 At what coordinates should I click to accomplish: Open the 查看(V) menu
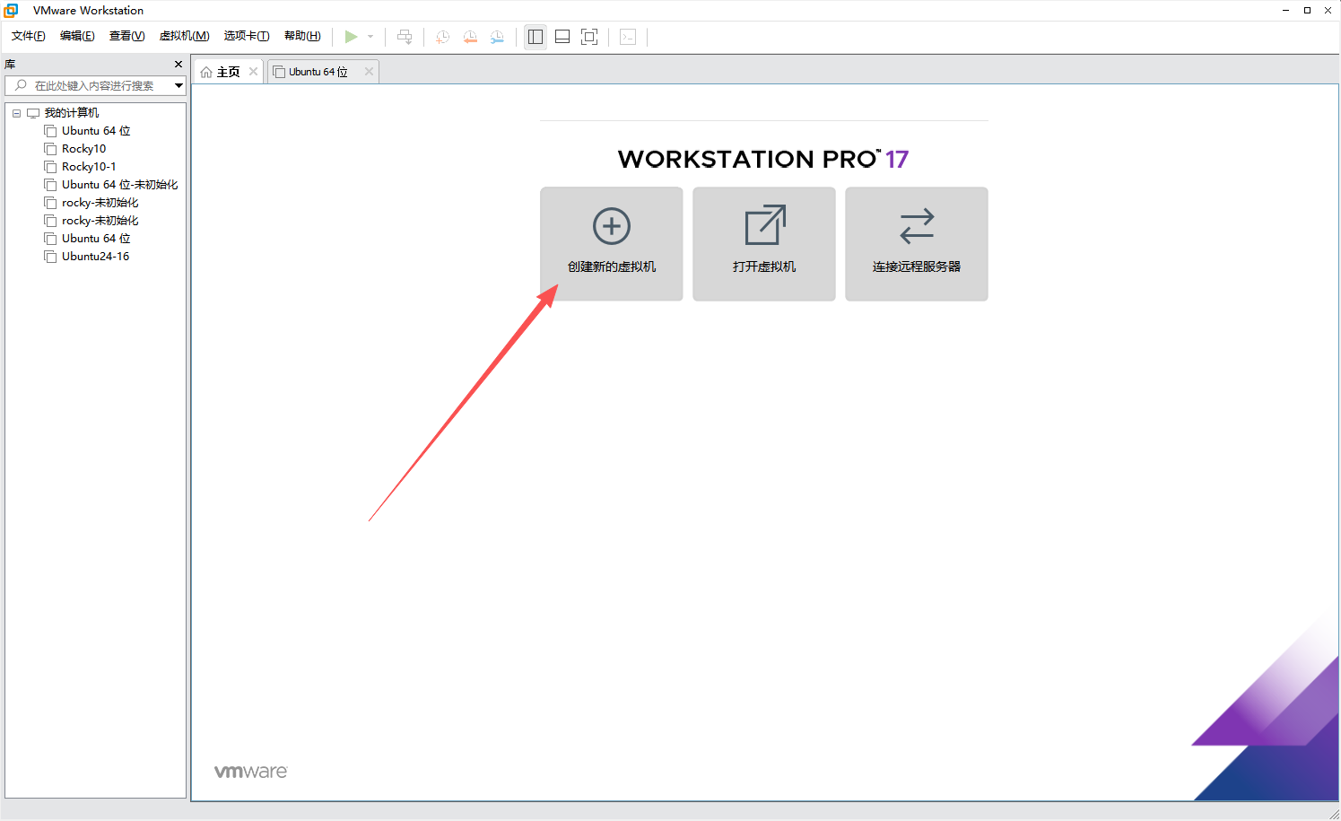click(126, 36)
